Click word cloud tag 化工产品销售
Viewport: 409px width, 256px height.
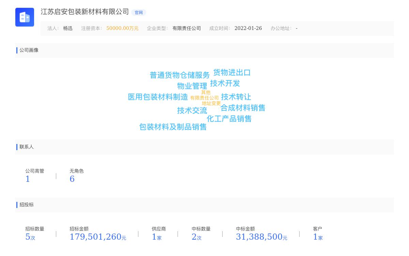[229, 119]
